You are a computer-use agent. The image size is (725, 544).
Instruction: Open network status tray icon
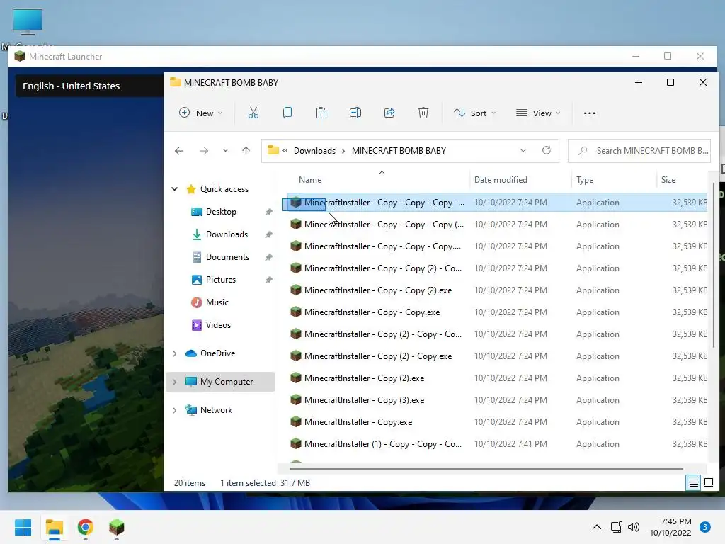617,527
